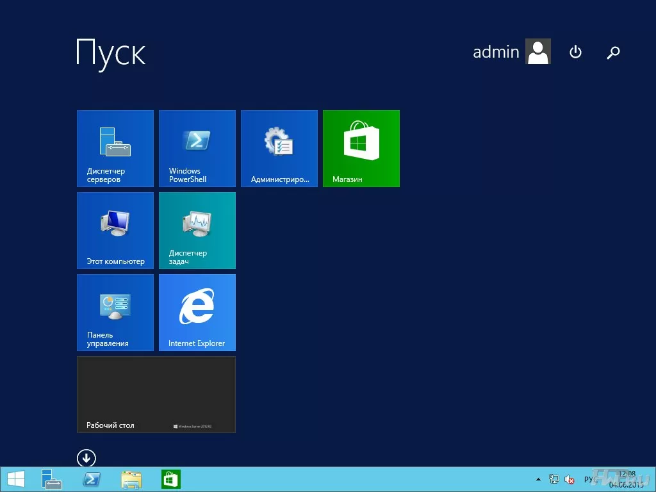
Task: Open the power options button
Action: 575,52
